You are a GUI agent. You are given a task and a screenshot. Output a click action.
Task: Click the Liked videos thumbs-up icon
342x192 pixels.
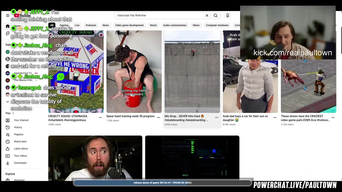coord(7,149)
